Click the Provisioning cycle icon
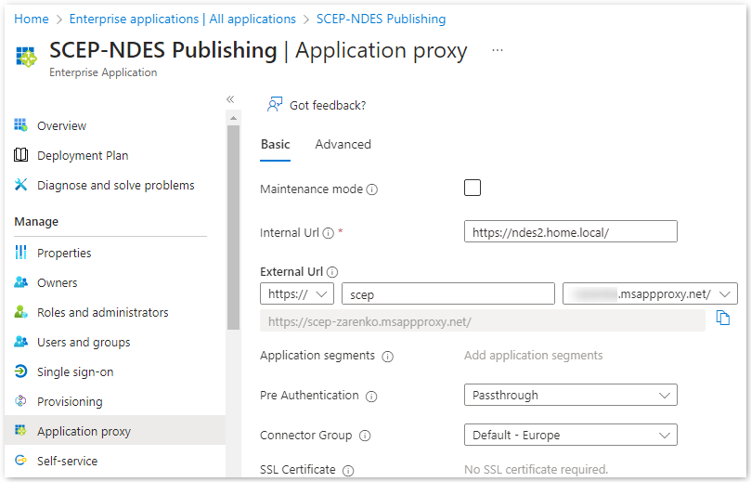Screen dimensions: 751x482 point(20,401)
